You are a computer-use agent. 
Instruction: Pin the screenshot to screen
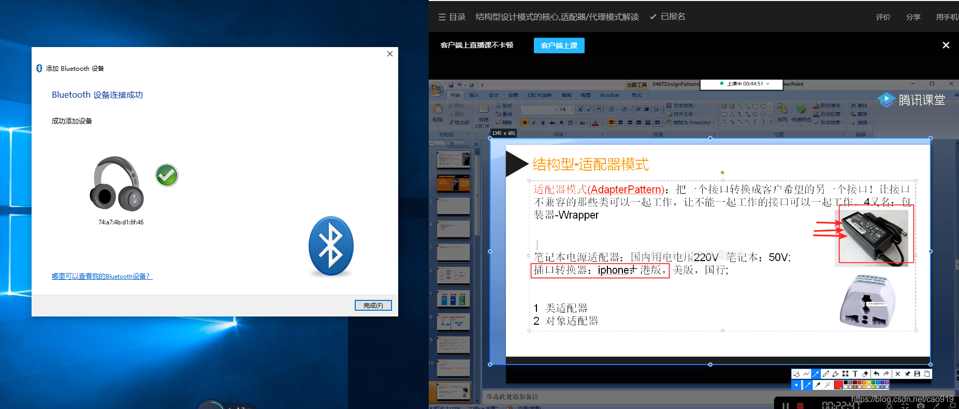[907, 374]
